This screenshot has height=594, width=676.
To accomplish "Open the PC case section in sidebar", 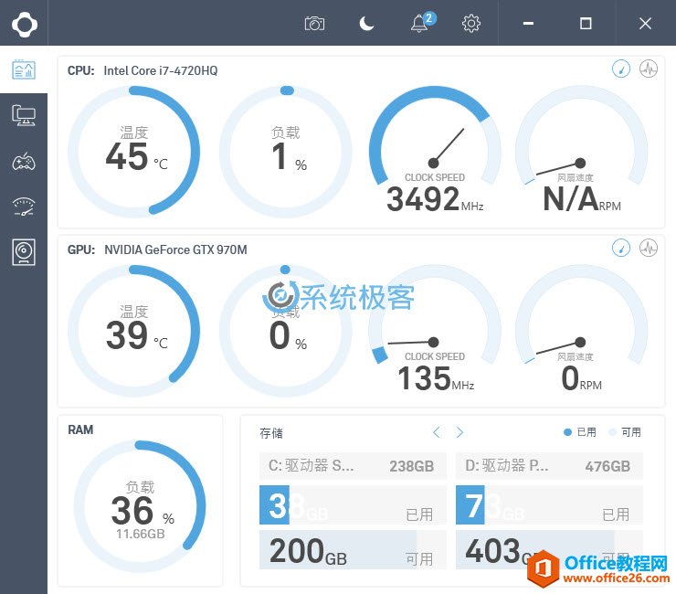I will 24,252.
